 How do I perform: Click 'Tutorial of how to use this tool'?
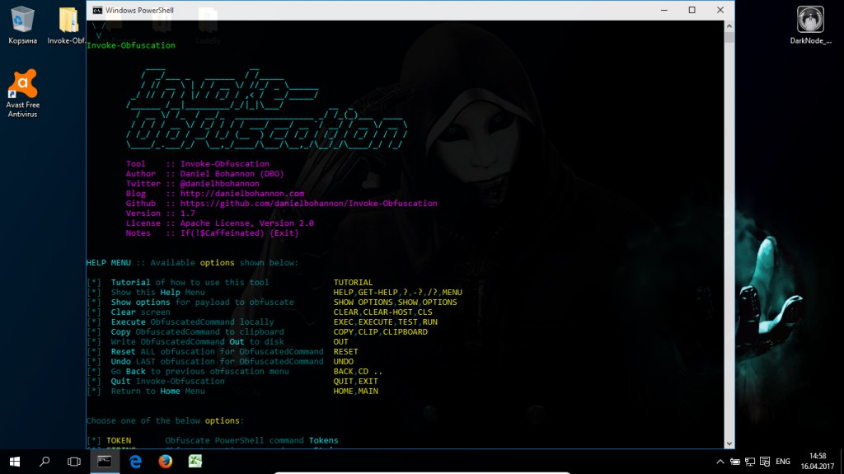(x=190, y=282)
